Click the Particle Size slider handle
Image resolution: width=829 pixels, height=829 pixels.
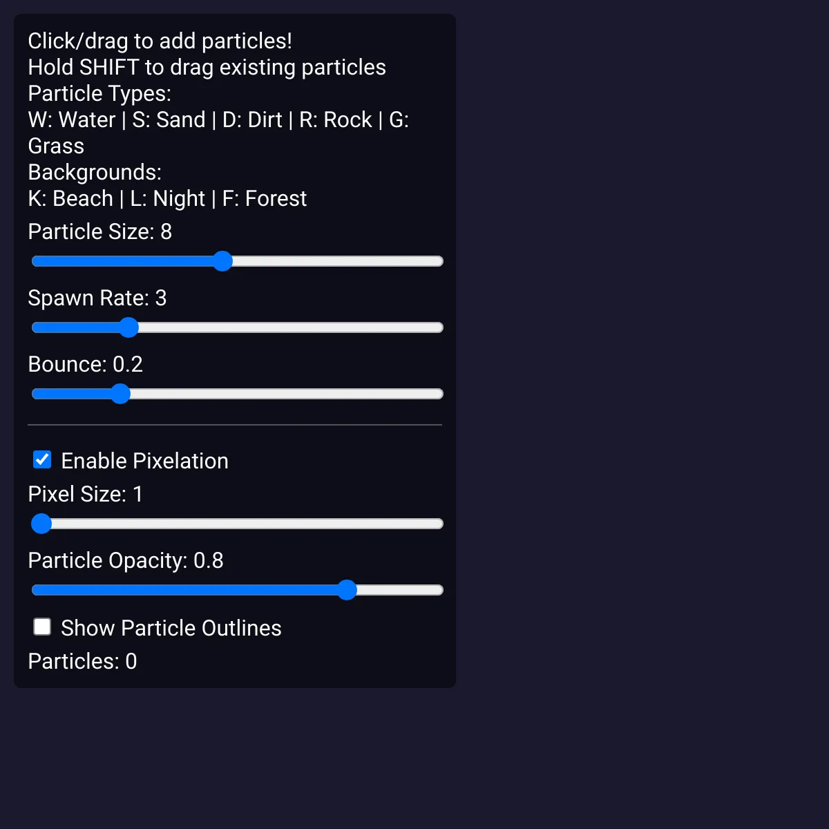coord(222,261)
